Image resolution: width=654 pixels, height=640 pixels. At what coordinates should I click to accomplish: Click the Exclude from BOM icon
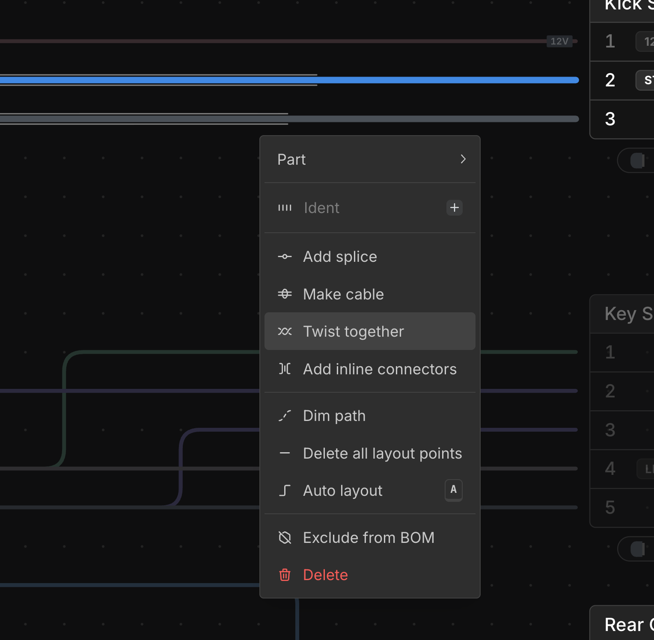tap(285, 537)
